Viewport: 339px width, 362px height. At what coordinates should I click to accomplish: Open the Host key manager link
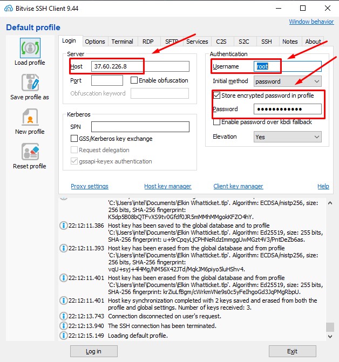pos(167,186)
